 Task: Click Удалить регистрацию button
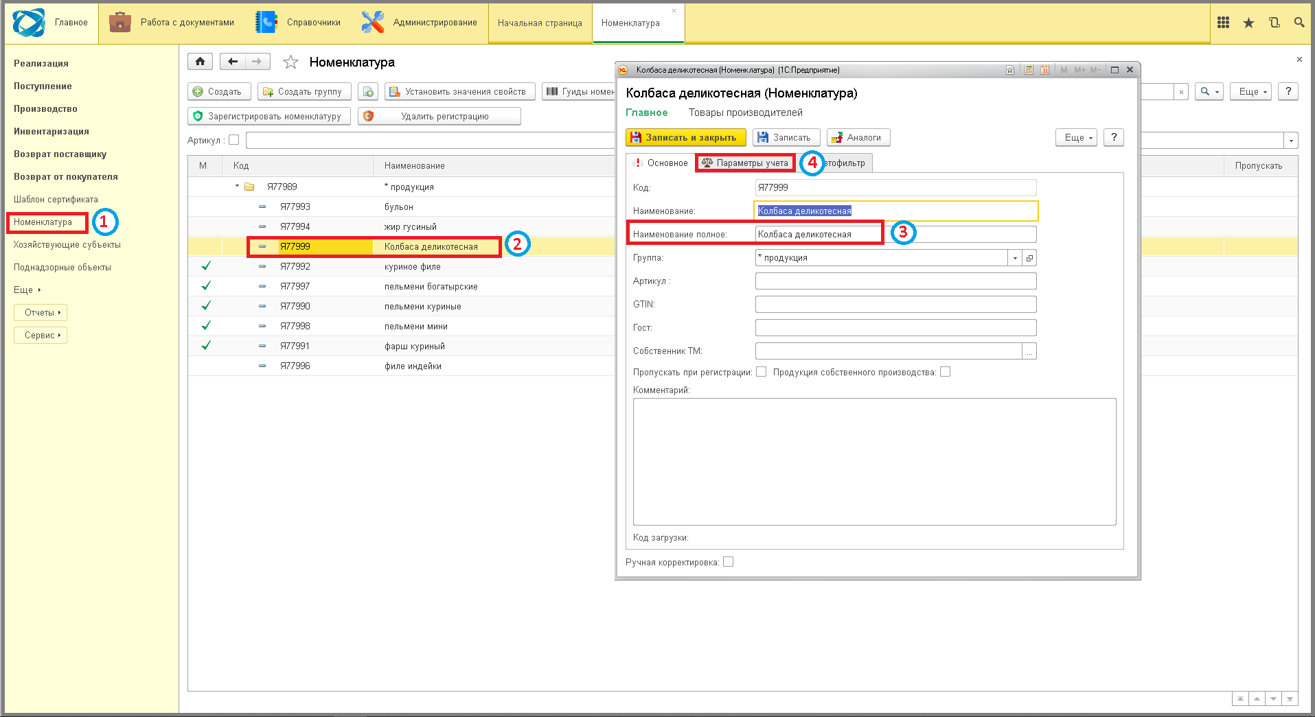[x=439, y=116]
